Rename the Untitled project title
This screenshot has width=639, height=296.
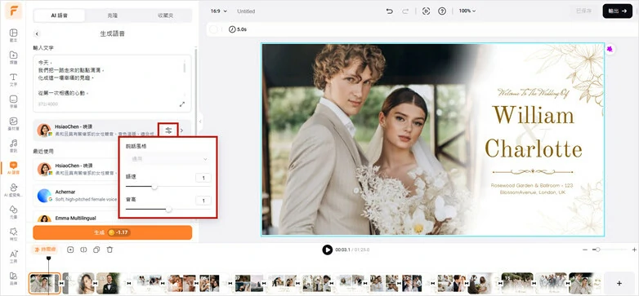click(x=246, y=11)
